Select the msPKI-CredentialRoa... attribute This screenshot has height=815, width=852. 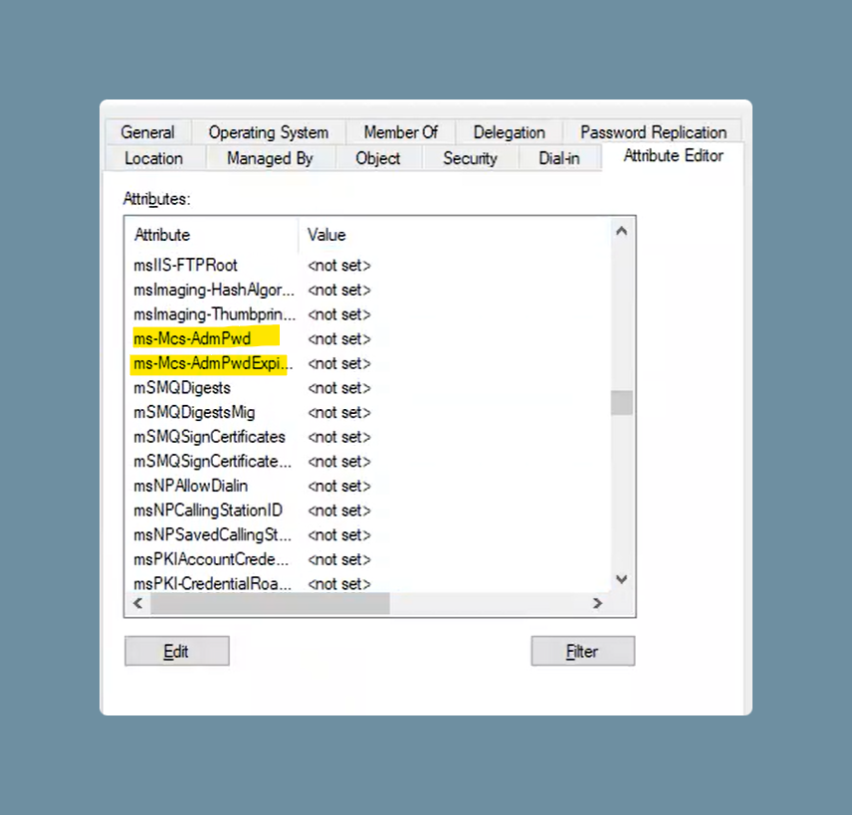212,583
